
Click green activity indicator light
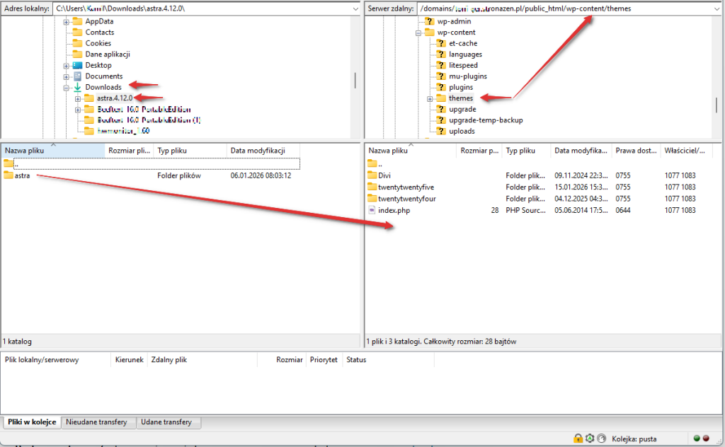pos(697,439)
